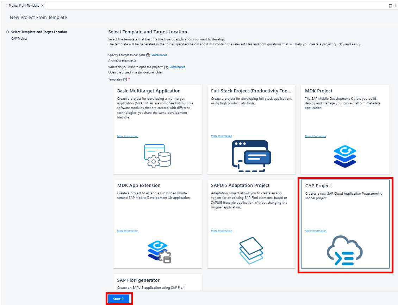398x305 pixels.
Task: Click the CAP Project description text
Action: point(344,196)
